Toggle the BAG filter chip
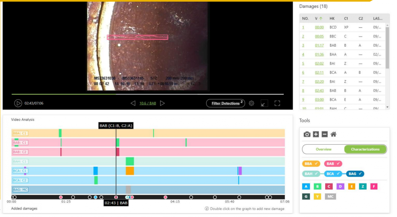Image resolution: width=397 pixels, height=217 pixels. point(355,174)
